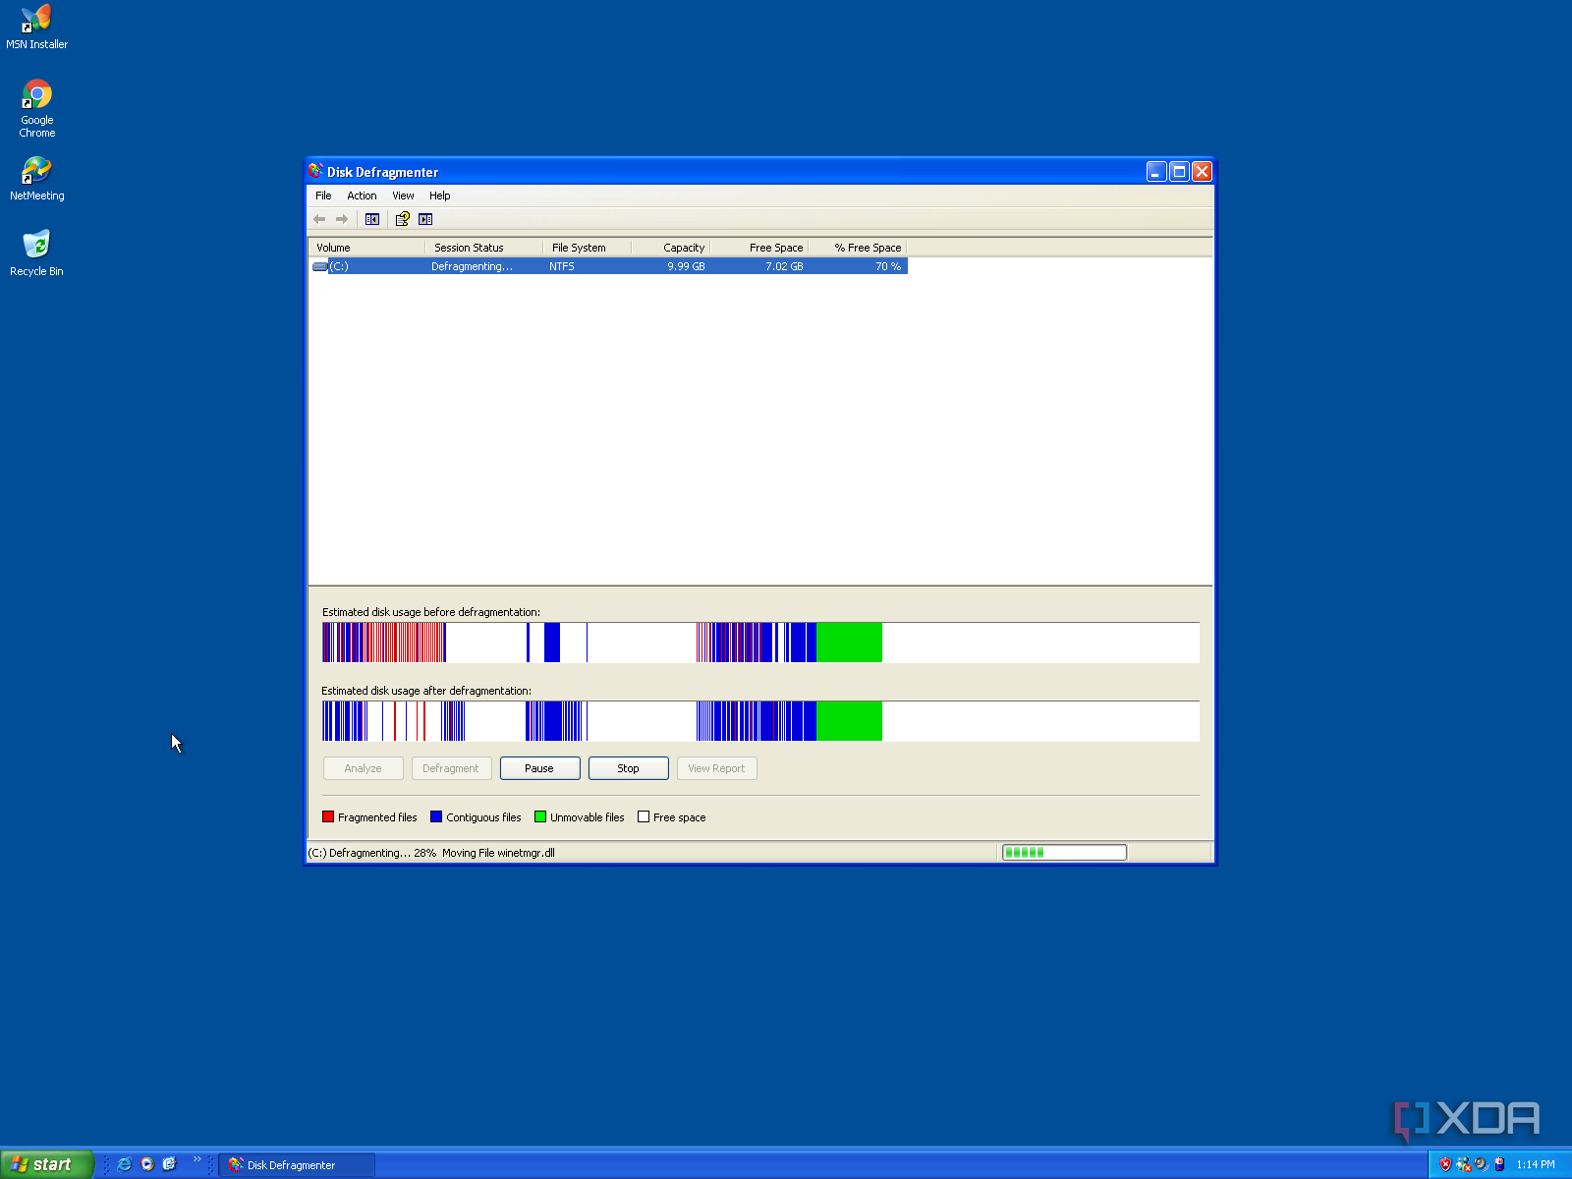Screen dimensions: 1572x1179
Task: Click the 1:14 PM taskbar clock
Action: [1535, 1164]
